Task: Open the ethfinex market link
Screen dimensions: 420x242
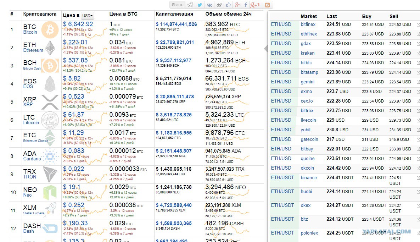Action: click(x=309, y=34)
